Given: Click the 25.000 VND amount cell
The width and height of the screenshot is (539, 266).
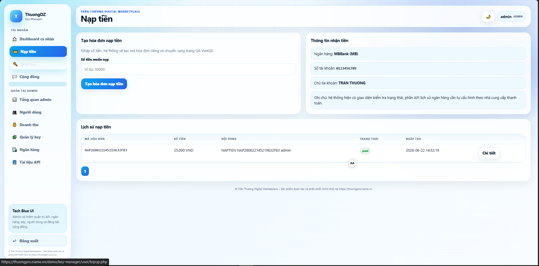Looking at the screenshot, I should [184, 150].
